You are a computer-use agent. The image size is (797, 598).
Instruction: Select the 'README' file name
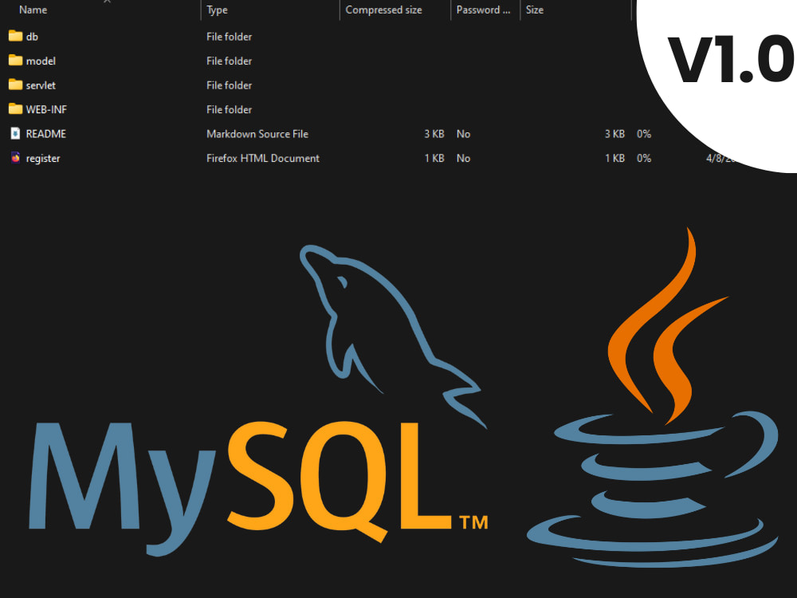(x=45, y=134)
